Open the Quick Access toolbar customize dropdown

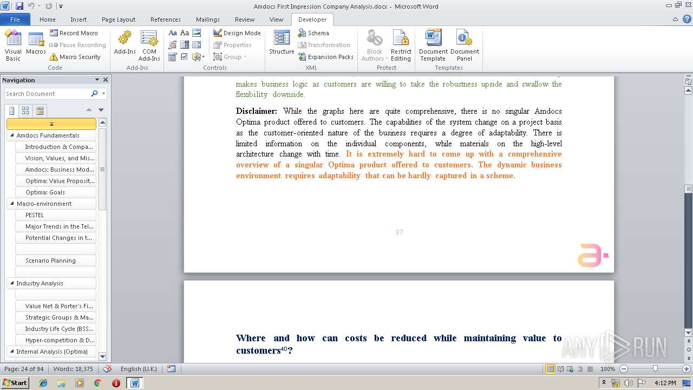pos(61,6)
